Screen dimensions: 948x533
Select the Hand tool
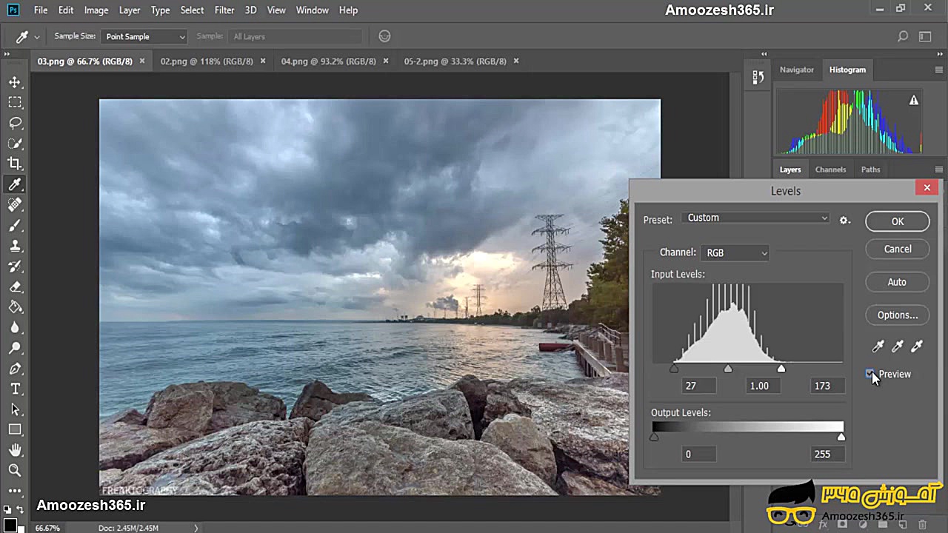coord(15,450)
